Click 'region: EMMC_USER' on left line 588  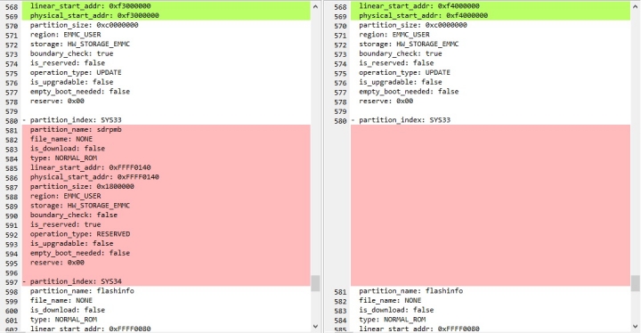coord(65,196)
